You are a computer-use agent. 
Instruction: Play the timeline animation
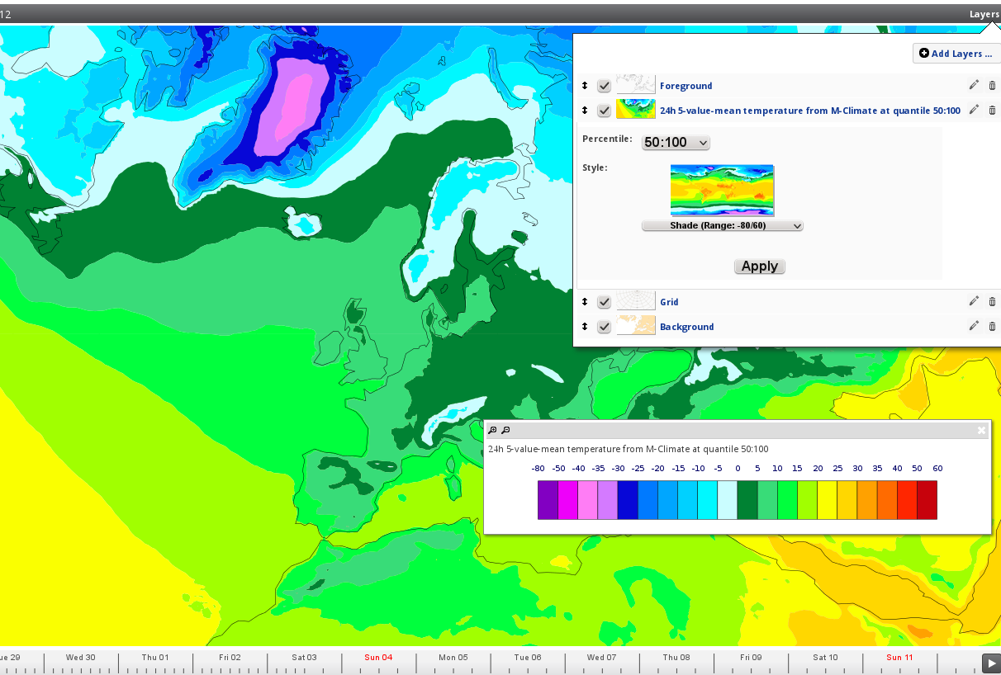pyautogui.click(x=991, y=663)
